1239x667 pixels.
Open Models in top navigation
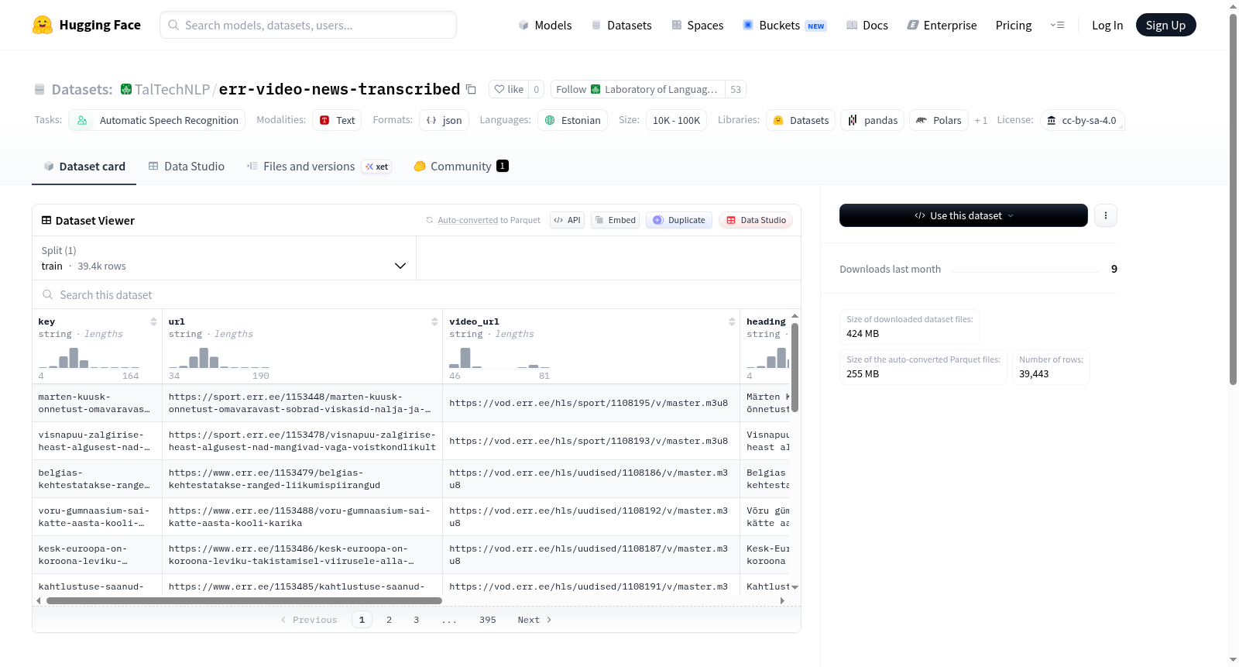[x=545, y=25]
